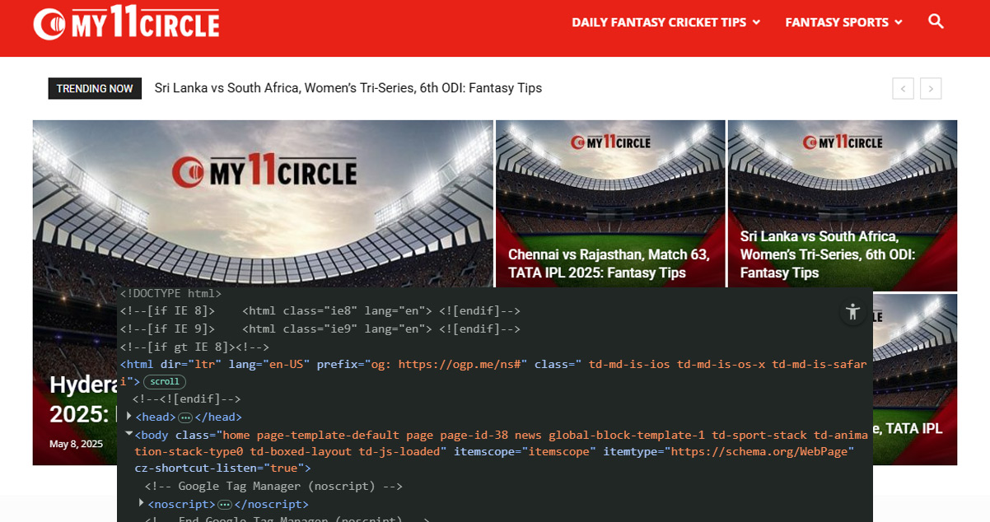Viewport: 990px width, 522px height.
Task: Expand the head element node
Action: [129, 417]
